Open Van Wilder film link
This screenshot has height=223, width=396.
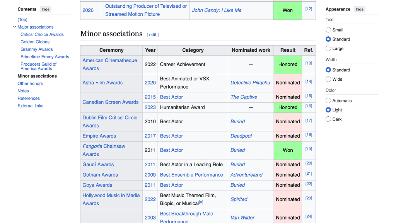[x=242, y=218]
